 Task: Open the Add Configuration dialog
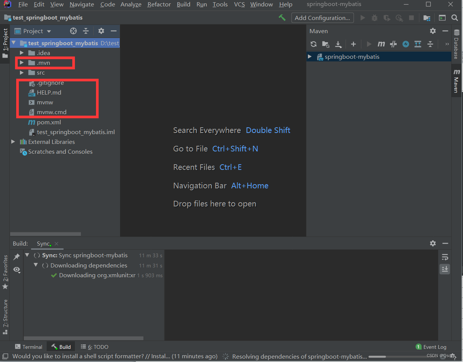click(322, 17)
